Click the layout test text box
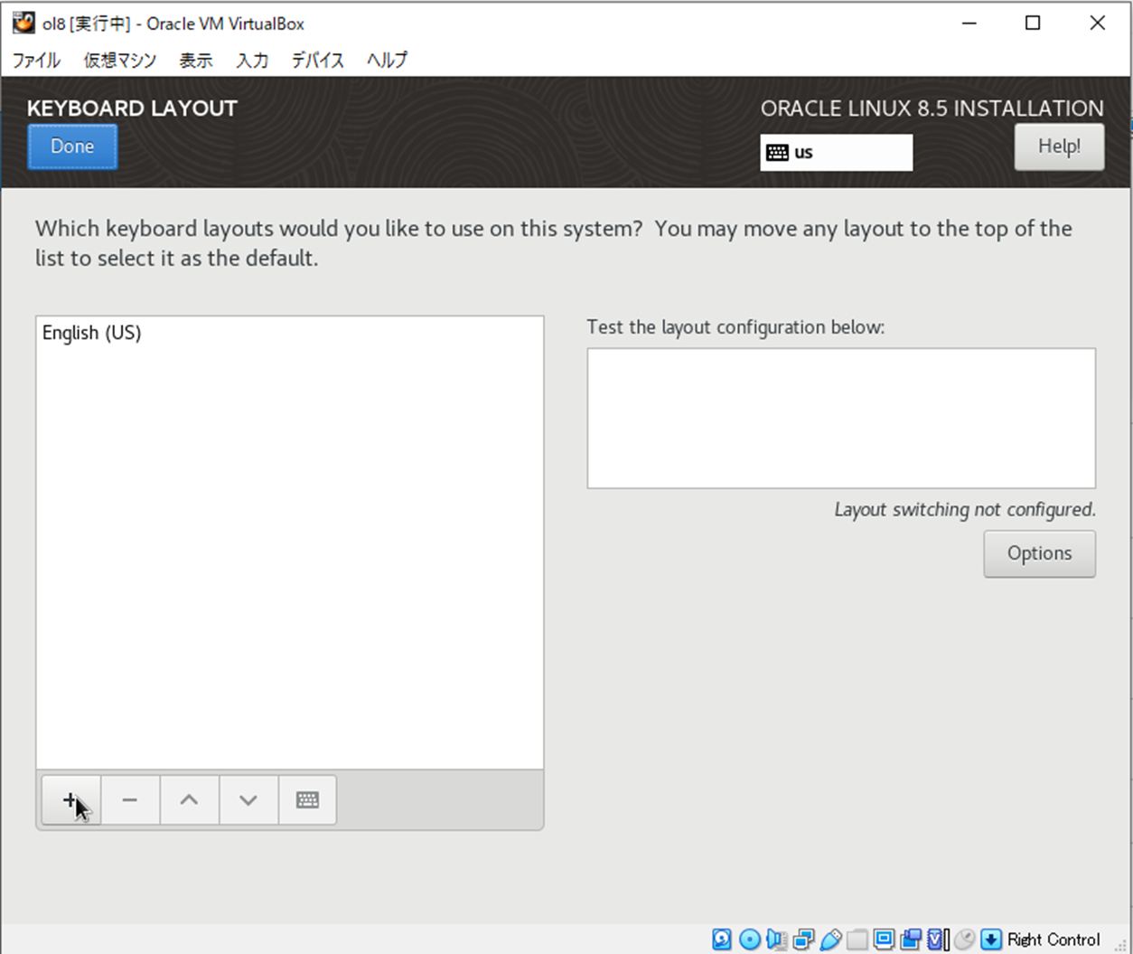The height and width of the screenshot is (954, 1133). (x=841, y=418)
